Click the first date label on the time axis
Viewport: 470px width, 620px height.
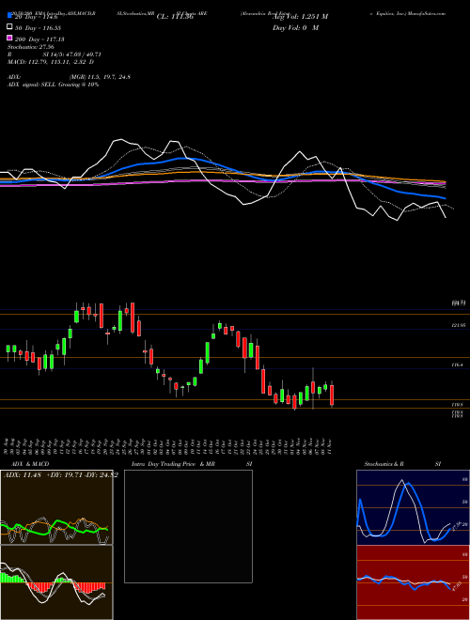[7, 445]
